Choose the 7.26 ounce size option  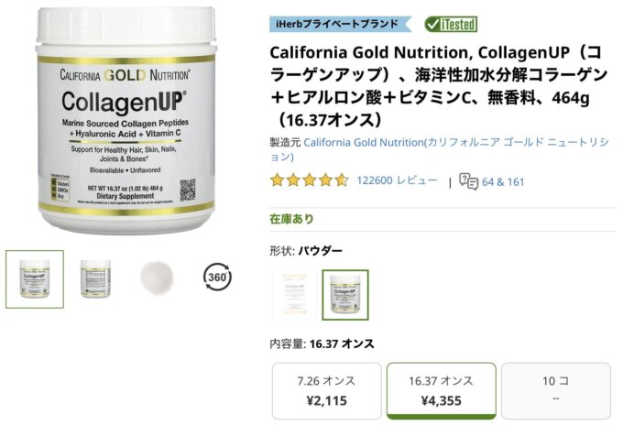coord(326,391)
